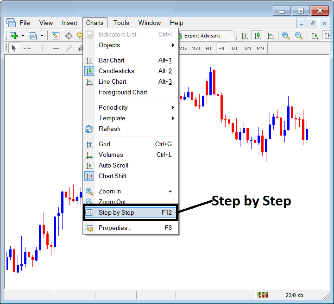Switch to the H4 timeframe button

coord(221,49)
